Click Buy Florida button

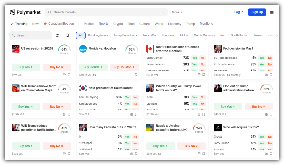click(x=93, y=67)
